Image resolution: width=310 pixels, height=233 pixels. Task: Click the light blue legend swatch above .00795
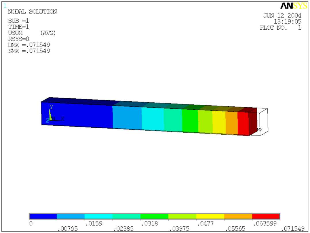pos(71,216)
